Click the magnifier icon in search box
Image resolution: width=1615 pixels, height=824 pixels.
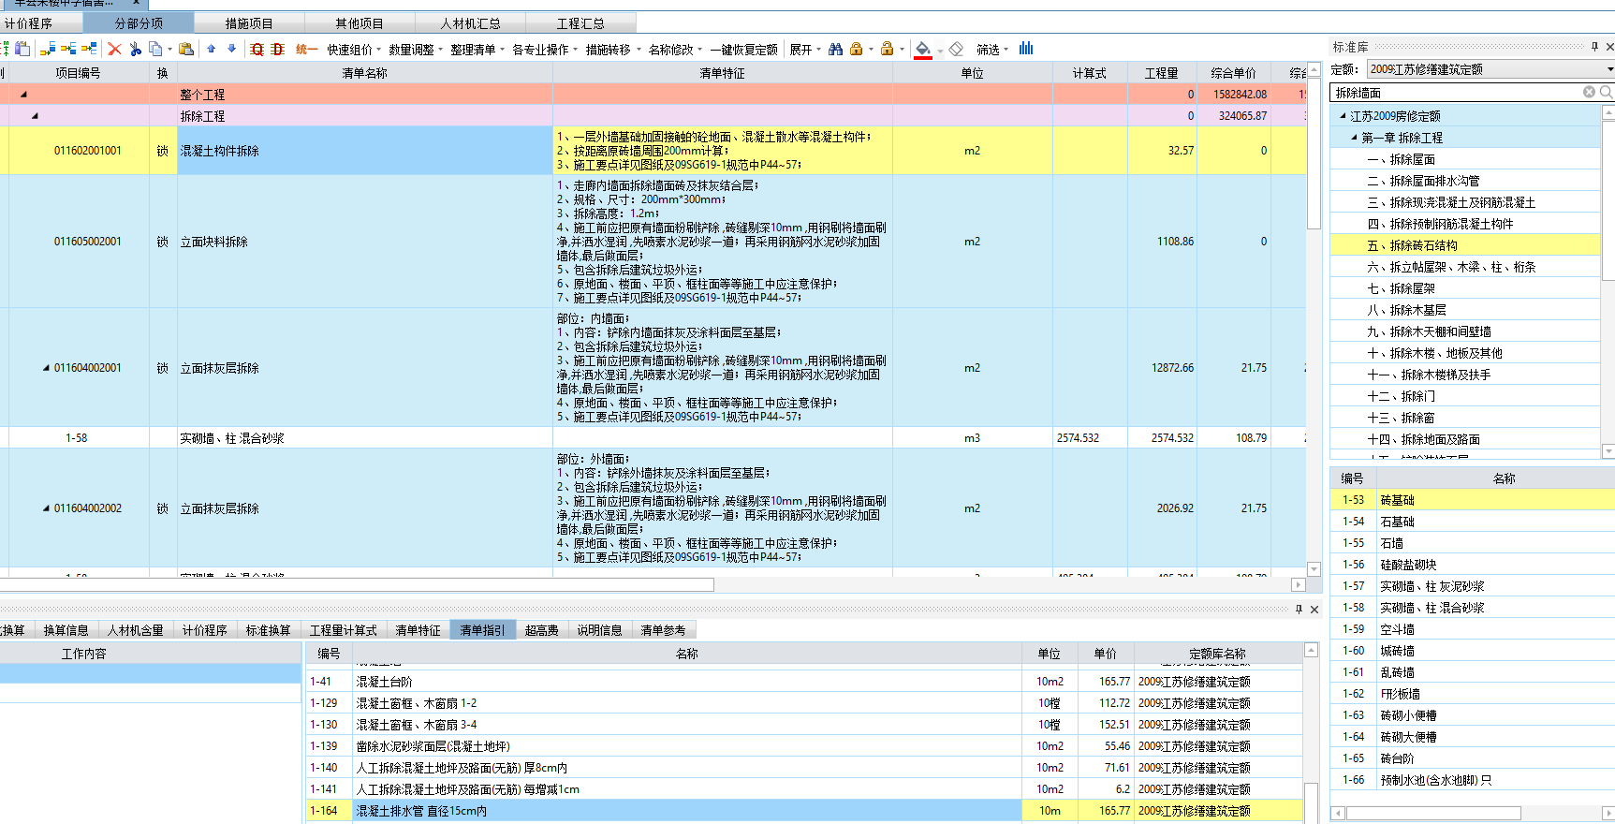click(x=1606, y=92)
